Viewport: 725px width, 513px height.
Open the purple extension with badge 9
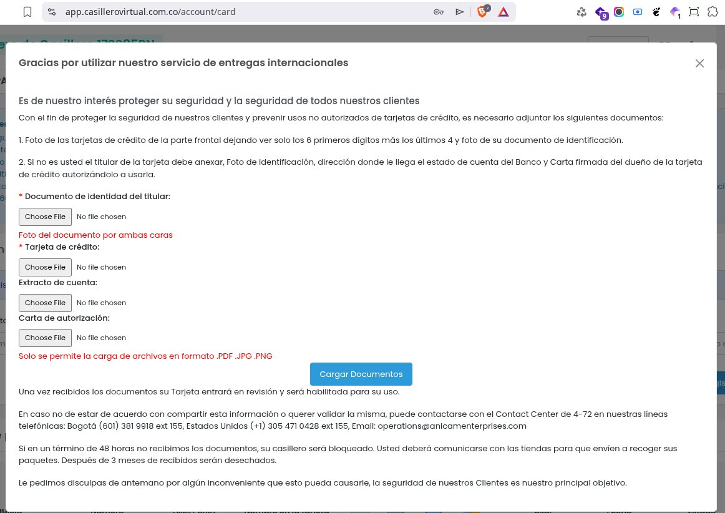pos(601,13)
